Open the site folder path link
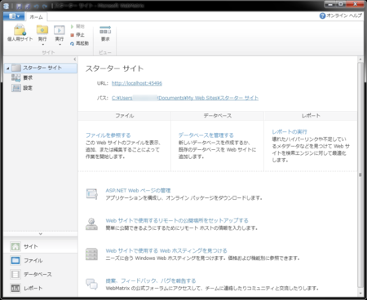The height and width of the screenshot is (300, 367). tap(185, 98)
